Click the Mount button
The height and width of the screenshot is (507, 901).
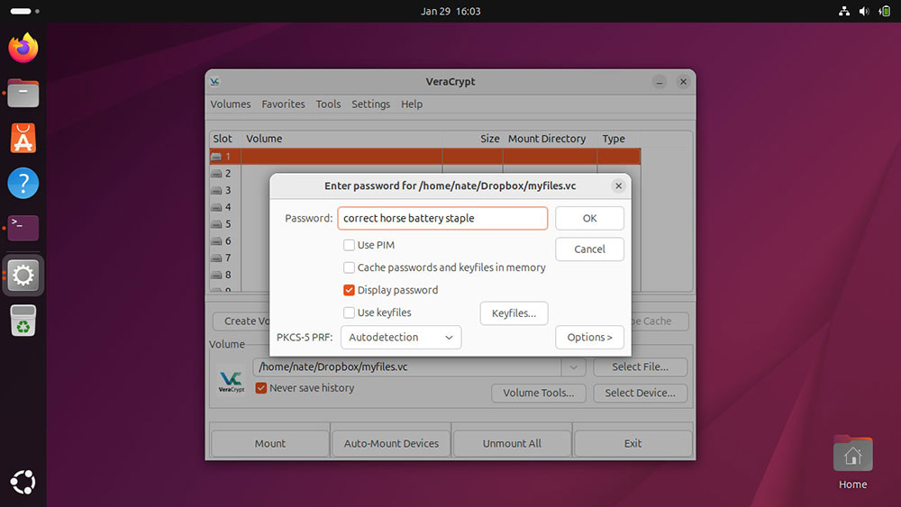click(270, 443)
